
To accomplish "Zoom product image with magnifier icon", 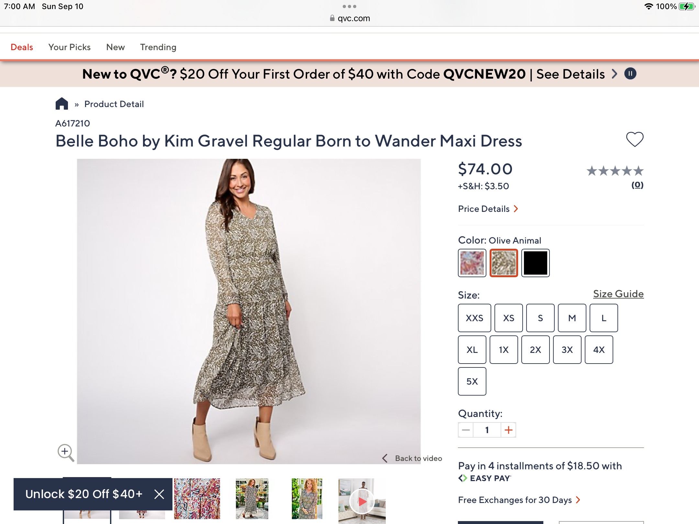I will pyautogui.click(x=66, y=452).
